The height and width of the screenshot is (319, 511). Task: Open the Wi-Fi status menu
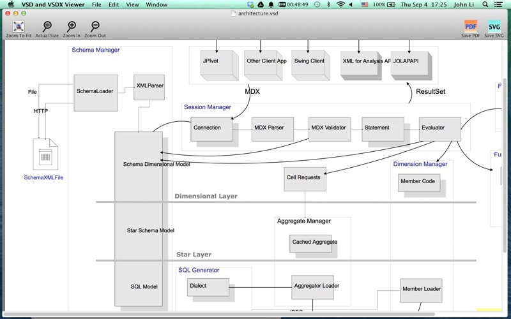point(340,4)
